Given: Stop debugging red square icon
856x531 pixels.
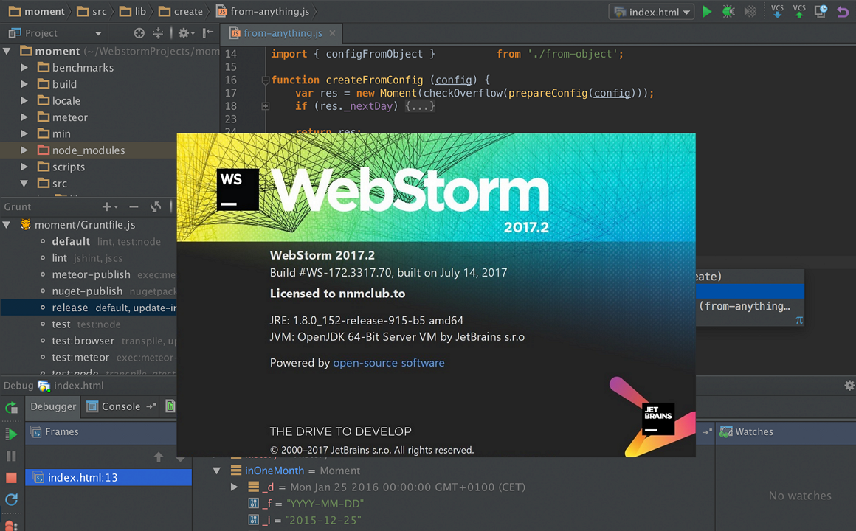Looking at the screenshot, I should 11,477.
